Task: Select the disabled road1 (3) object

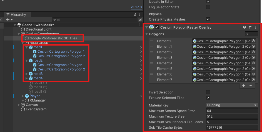Action: pyautogui.click(x=41, y=92)
